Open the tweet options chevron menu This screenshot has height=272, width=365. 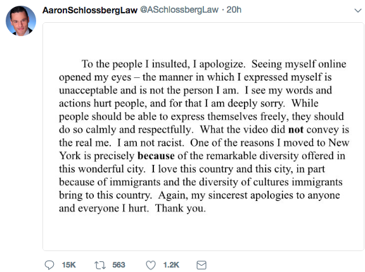click(358, 11)
